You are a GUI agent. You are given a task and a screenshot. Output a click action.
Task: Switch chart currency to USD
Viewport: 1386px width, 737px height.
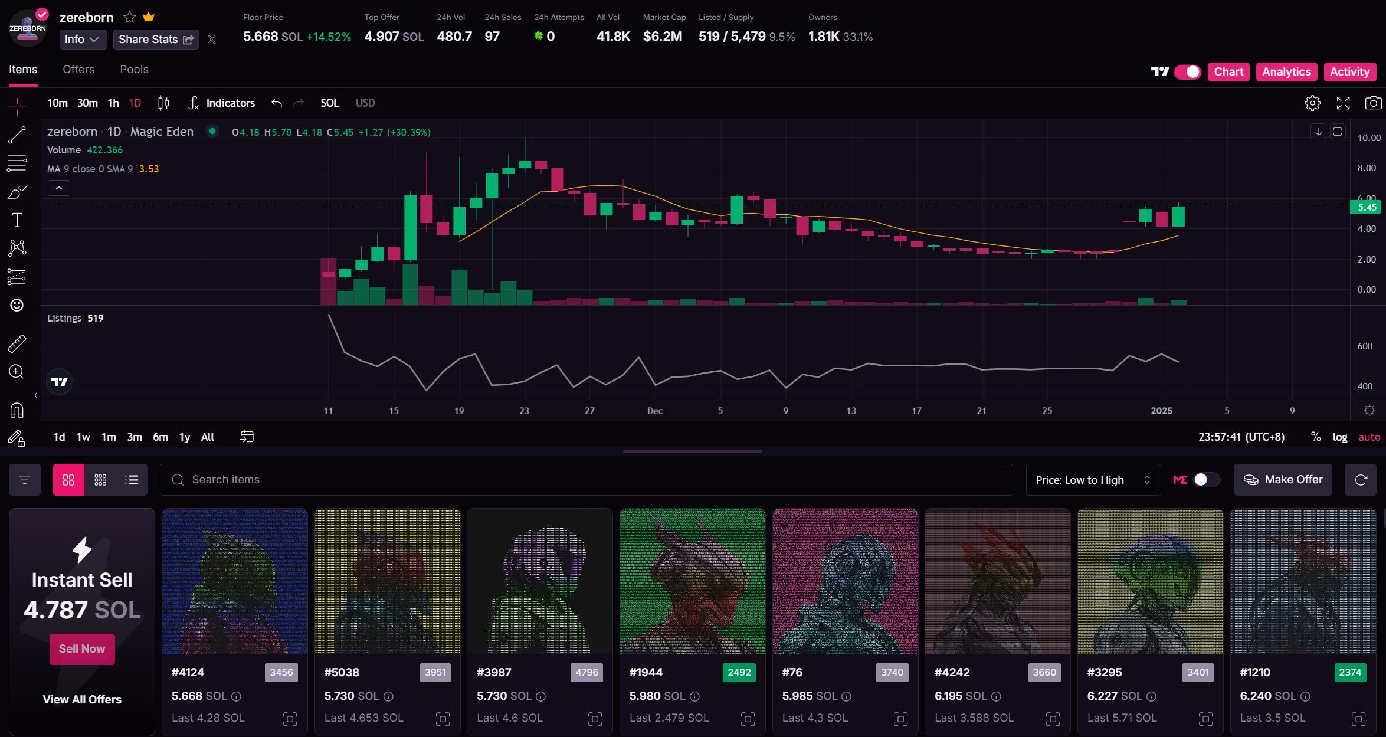point(365,103)
